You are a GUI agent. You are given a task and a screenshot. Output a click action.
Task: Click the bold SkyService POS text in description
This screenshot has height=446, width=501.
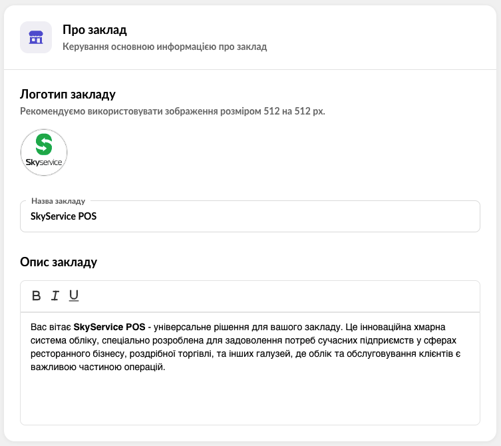pos(109,328)
